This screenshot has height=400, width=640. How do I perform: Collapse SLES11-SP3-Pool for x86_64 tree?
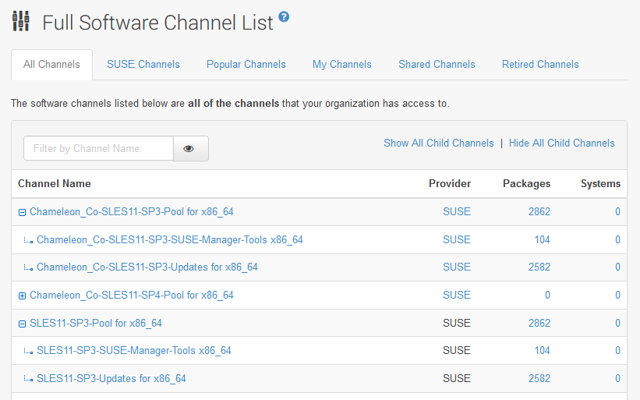[22, 324]
